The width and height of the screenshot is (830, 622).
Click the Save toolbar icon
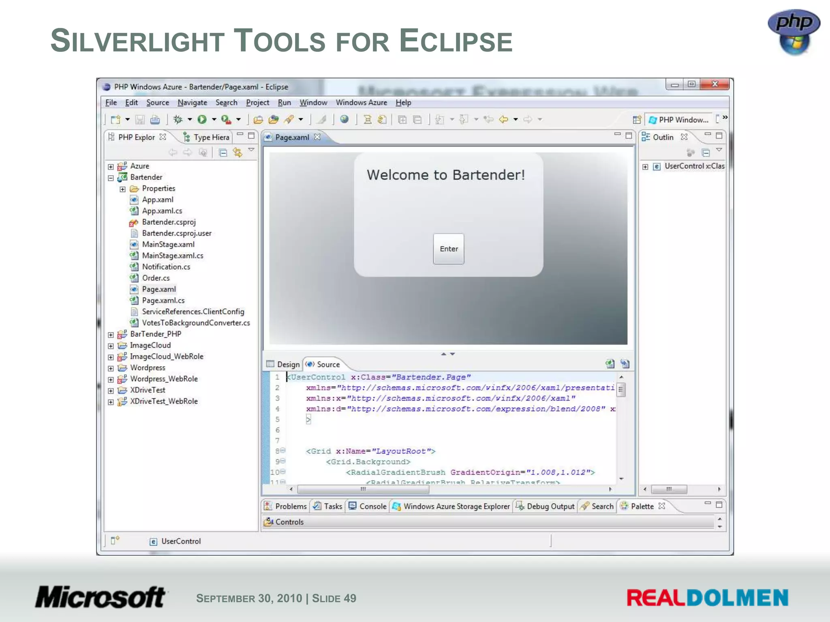pyautogui.click(x=140, y=119)
